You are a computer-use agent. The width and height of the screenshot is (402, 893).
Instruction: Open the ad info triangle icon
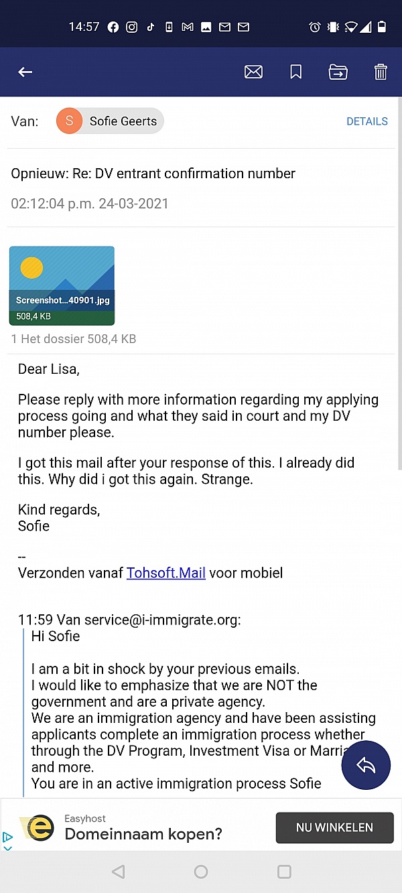pos(7,837)
